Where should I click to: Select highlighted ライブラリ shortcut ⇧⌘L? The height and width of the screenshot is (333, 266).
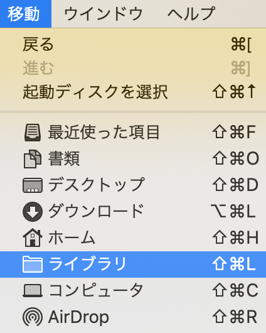point(234,265)
